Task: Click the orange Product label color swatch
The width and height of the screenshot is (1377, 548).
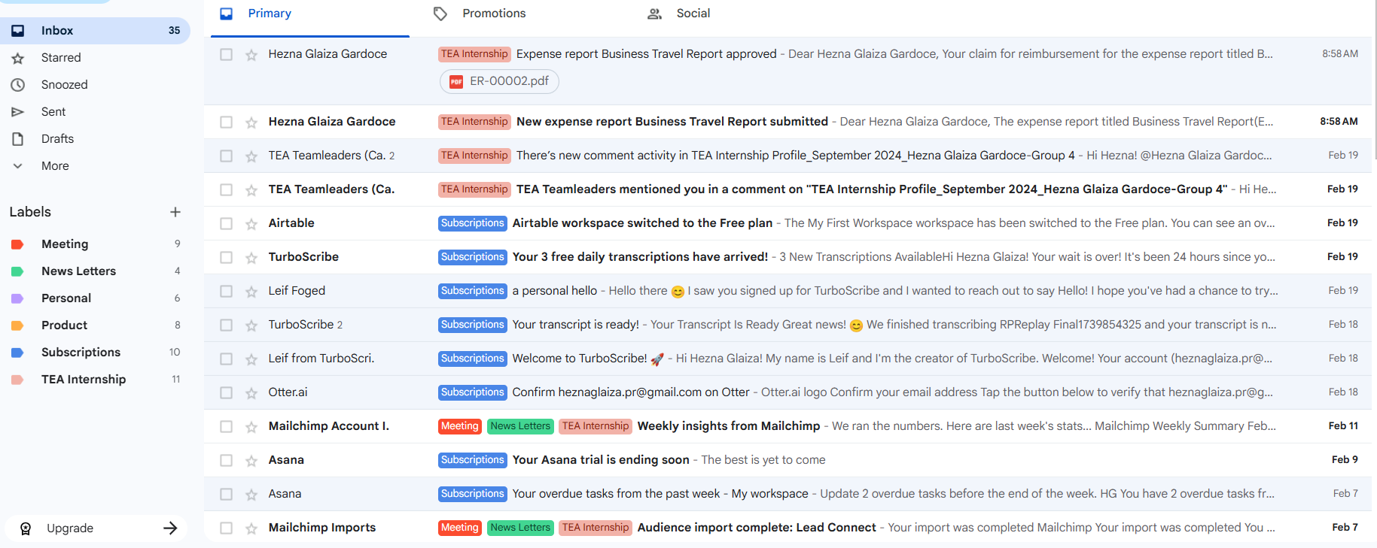Action: 17,325
